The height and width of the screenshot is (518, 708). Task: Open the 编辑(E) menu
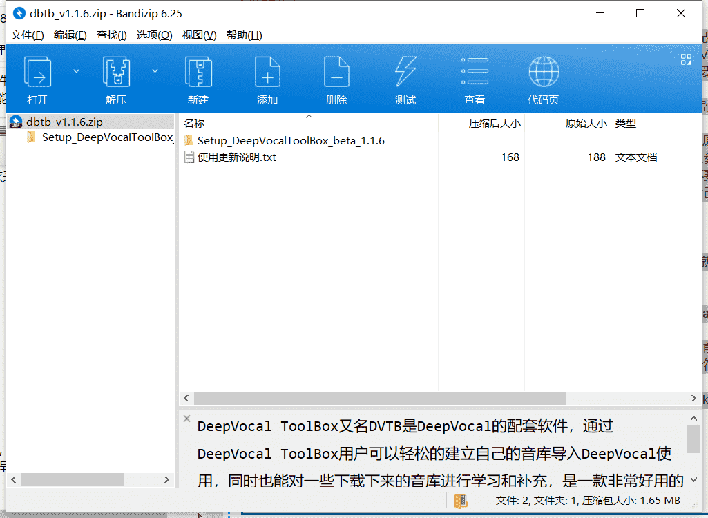[70, 35]
